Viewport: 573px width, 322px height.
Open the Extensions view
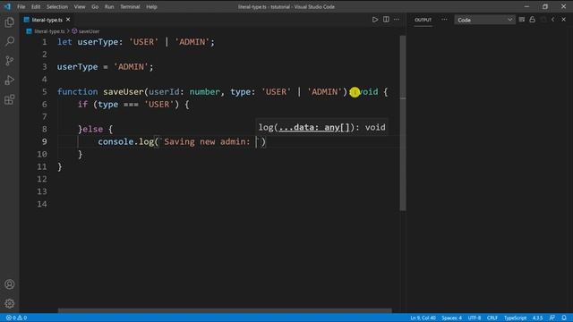10,99
